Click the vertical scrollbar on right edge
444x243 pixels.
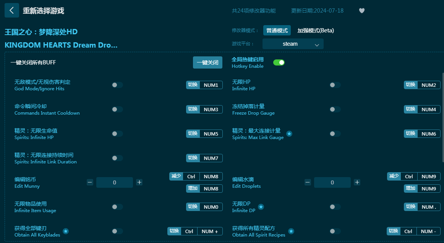click(x=442, y=117)
